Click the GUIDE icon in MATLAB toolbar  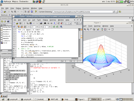pos(29,12)
